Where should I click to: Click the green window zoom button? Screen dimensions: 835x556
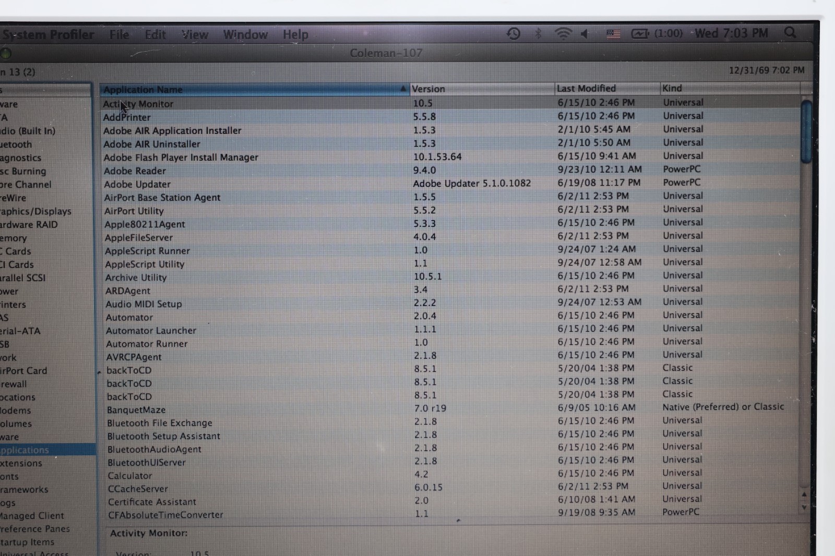tap(6, 53)
